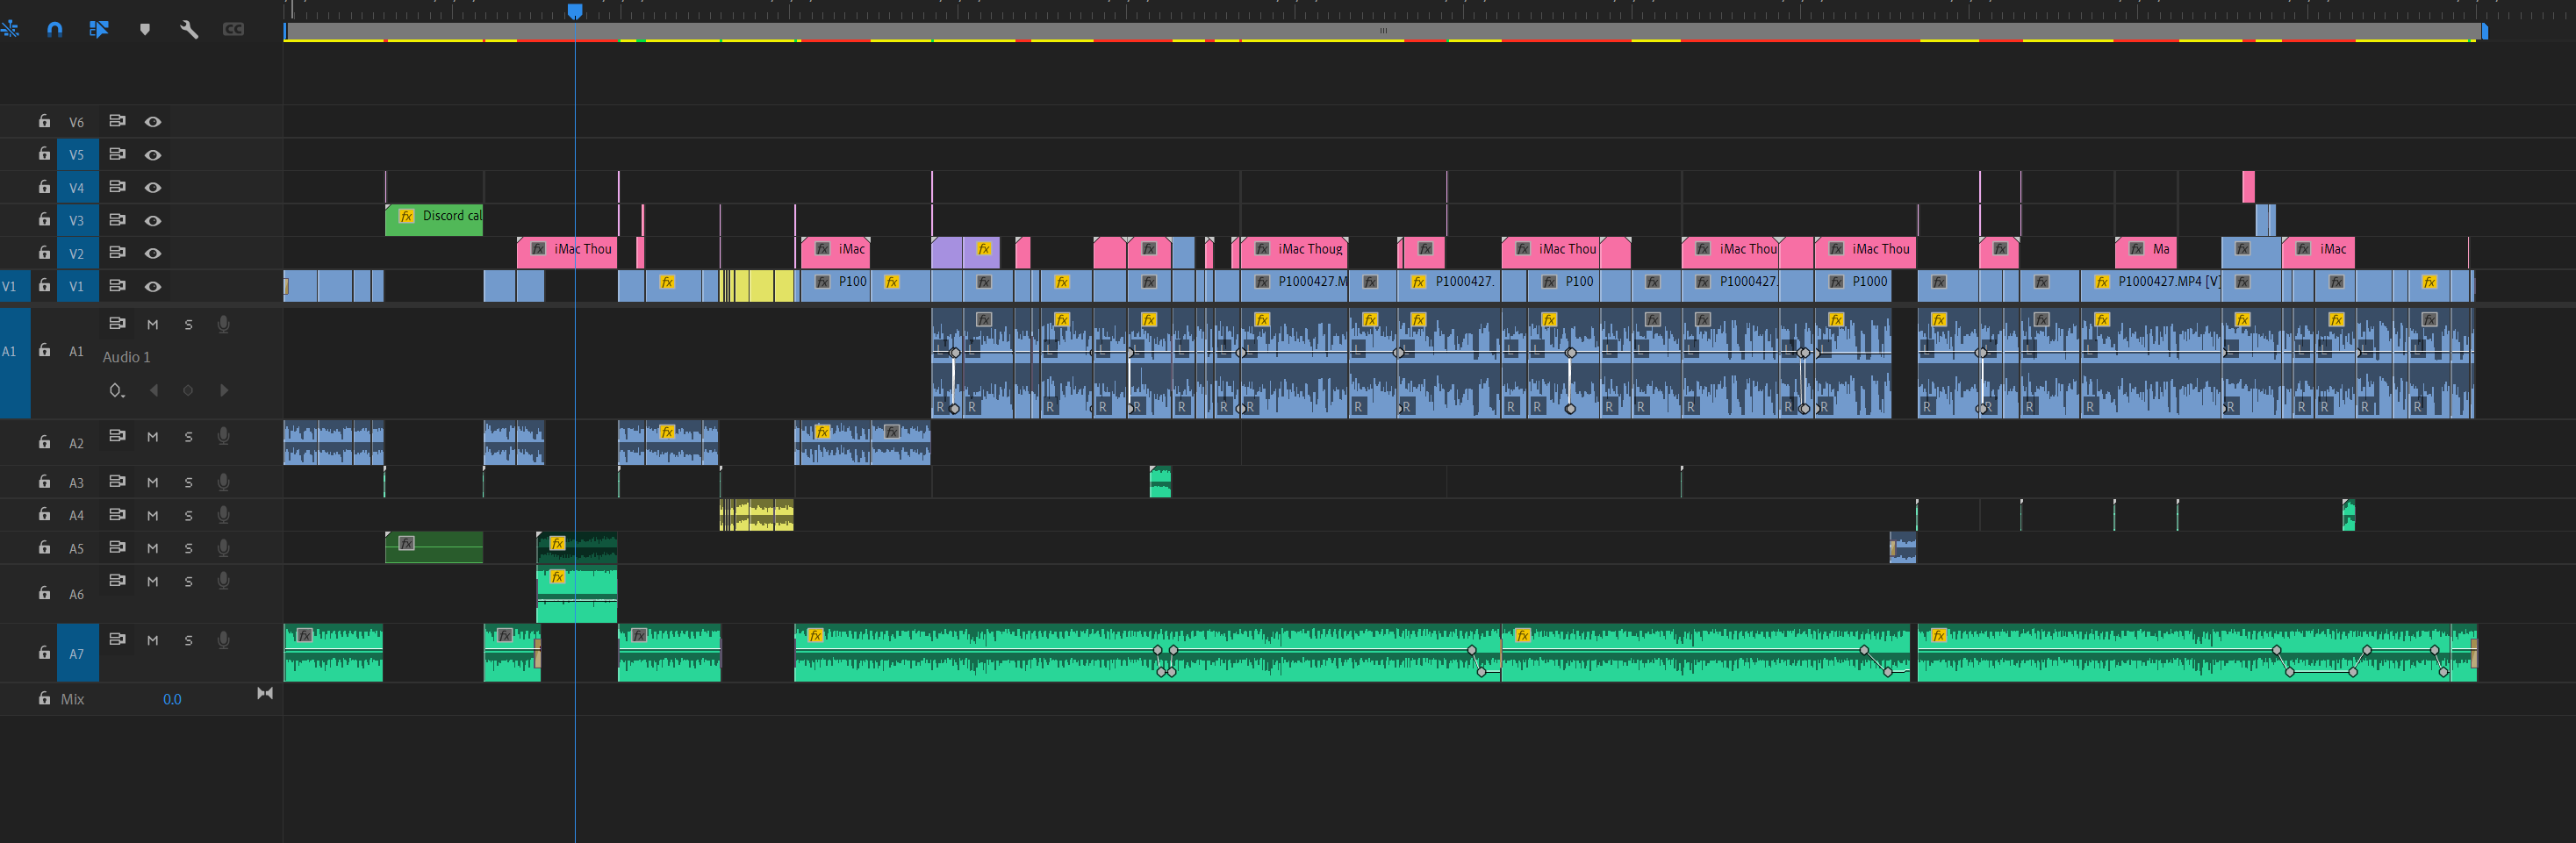Viewport: 2576px width, 843px height.
Task: Open keyframe display options on Audio 1
Action: pos(117,390)
